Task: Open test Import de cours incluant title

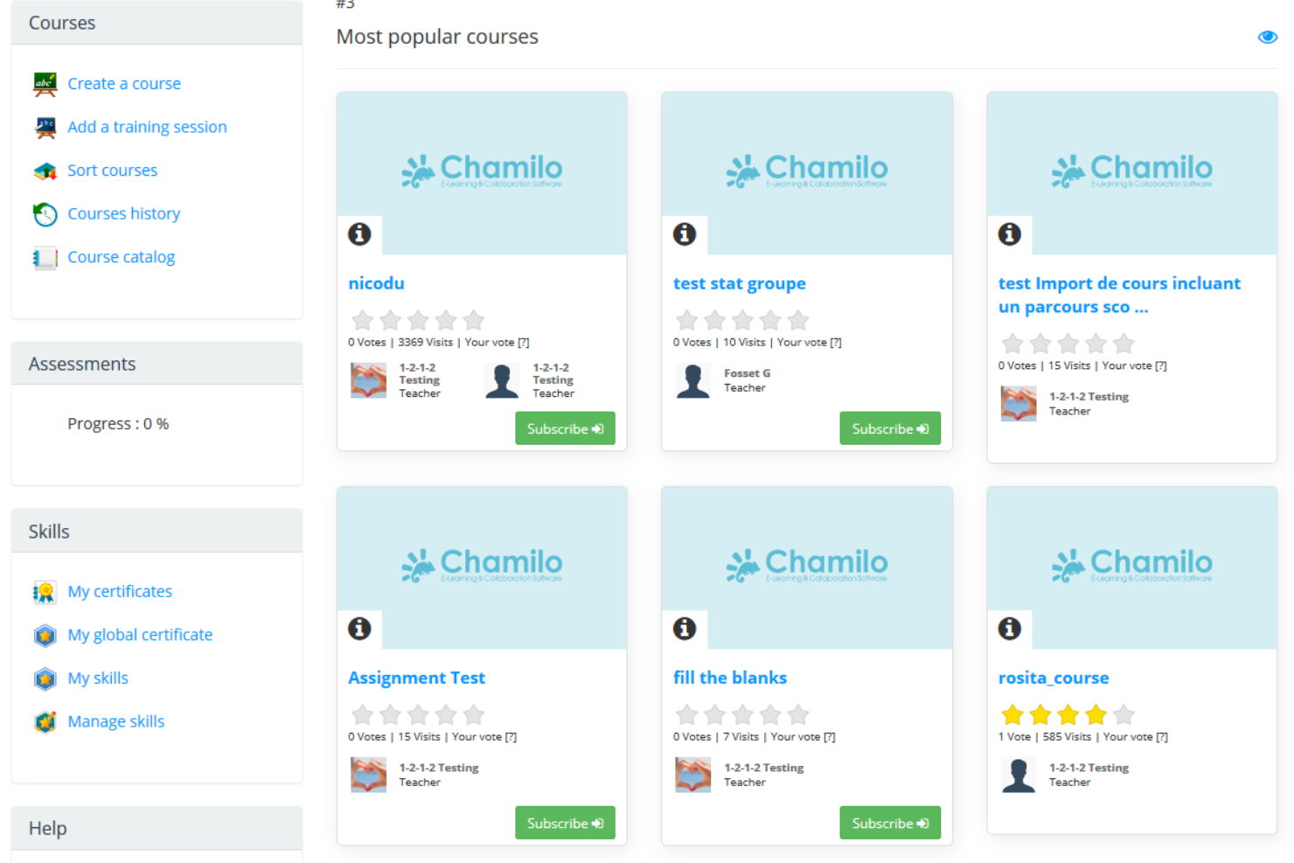Action: click(x=1119, y=295)
